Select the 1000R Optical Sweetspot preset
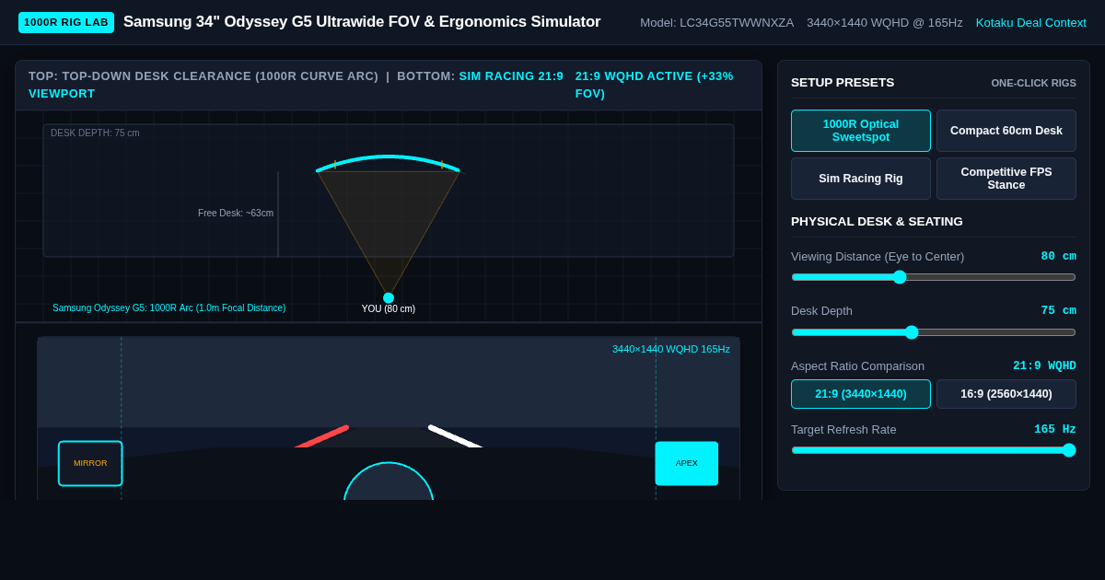The image size is (1105, 580). click(x=861, y=131)
